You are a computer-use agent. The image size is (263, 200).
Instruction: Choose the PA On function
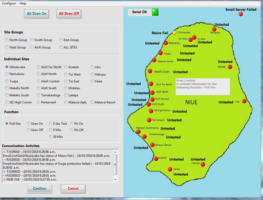[76, 124]
